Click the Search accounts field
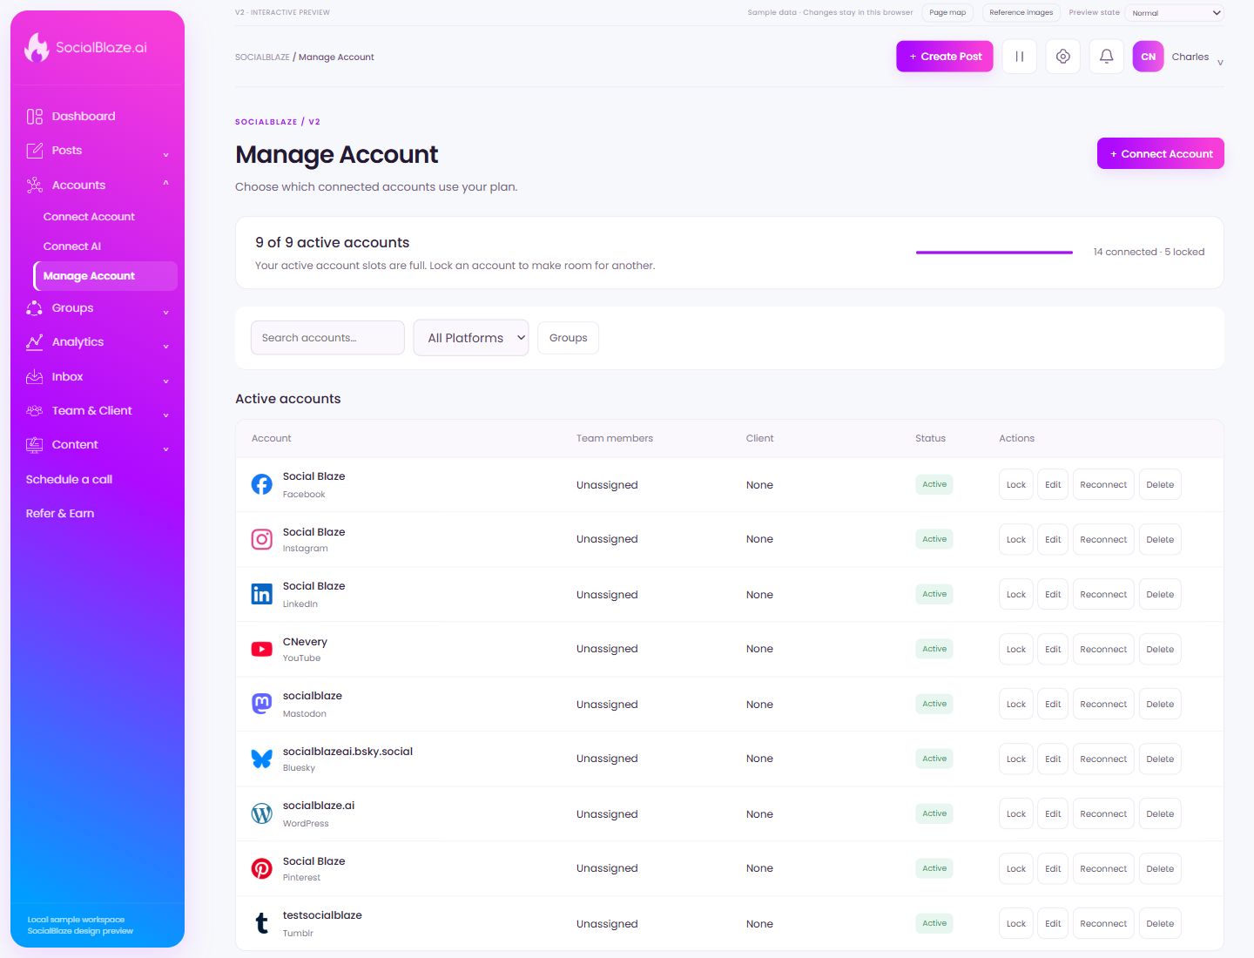 pos(327,338)
